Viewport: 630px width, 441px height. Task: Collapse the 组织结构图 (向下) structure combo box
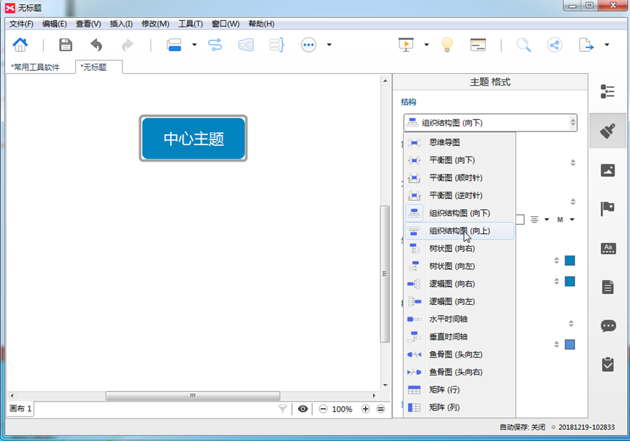[x=489, y=123]
